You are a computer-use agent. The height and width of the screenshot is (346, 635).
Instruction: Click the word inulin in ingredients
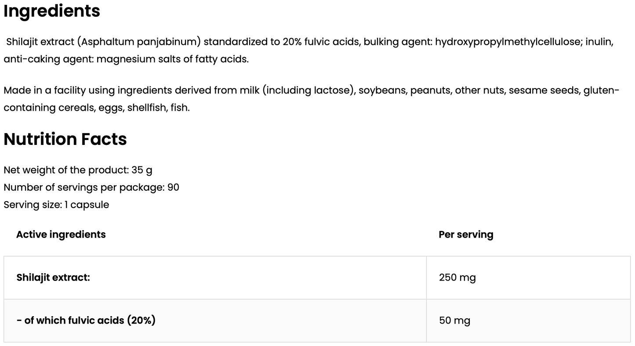pyautogui.click(x=599, y=42)
